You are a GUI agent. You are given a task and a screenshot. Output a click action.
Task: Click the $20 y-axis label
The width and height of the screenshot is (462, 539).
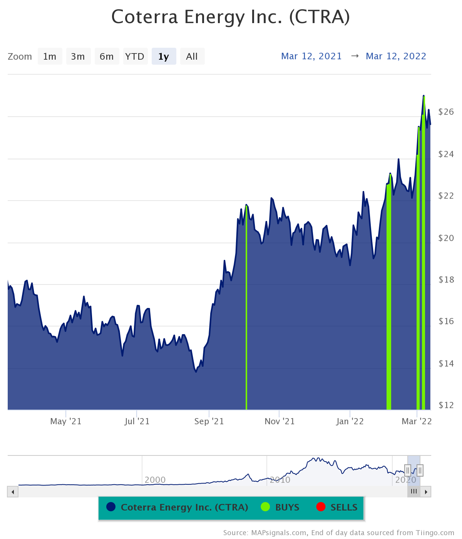pos(446,238)
